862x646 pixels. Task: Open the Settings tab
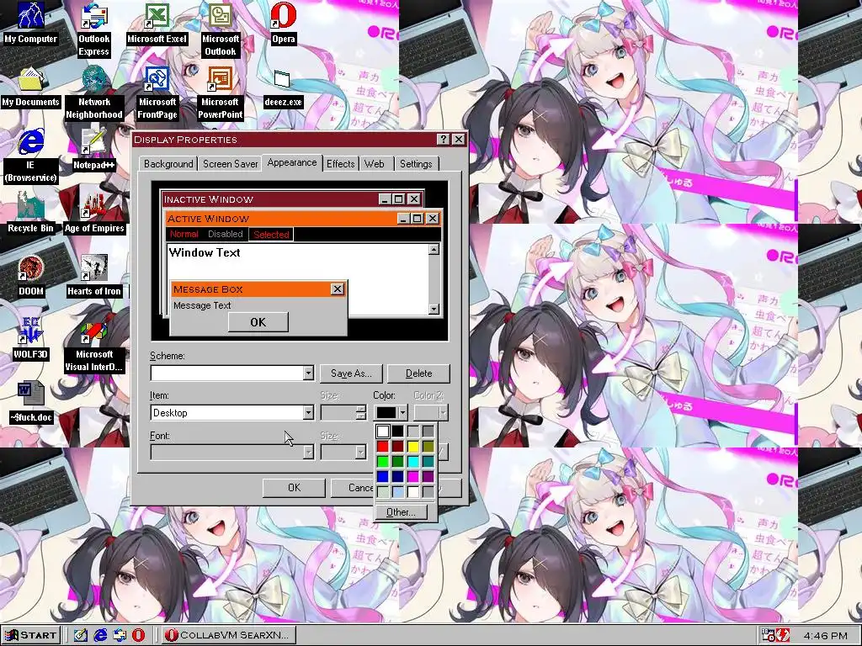tap(416, 164)
